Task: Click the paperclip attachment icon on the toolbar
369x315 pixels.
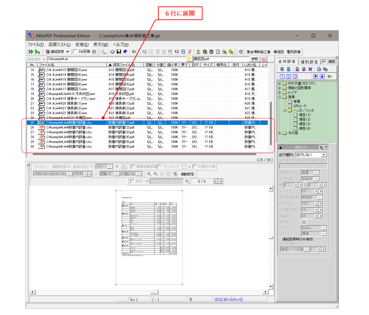Action: click(190, 52)
